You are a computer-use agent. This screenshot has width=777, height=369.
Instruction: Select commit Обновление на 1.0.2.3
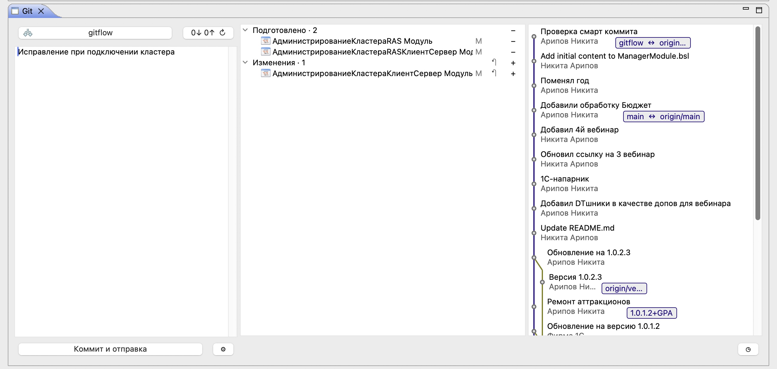point(589,252)
